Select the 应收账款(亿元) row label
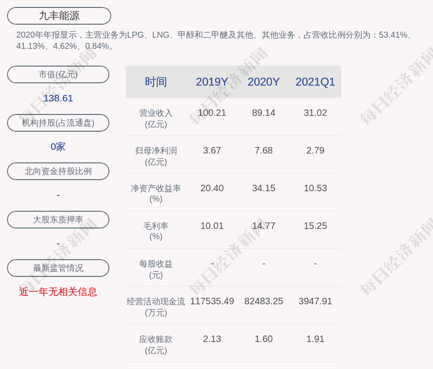 pyautogui.click(x=156, y=345)
